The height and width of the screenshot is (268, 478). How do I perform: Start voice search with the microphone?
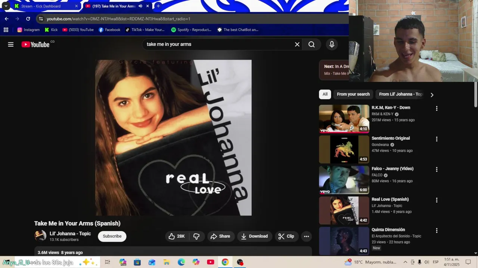332,44
